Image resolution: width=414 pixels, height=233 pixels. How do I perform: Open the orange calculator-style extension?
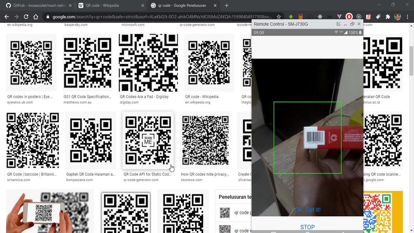tap(300, 17)
